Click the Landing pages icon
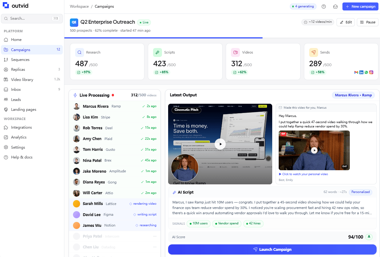The height and width of the screenshot is (257, 380). (x=6, y=110)
